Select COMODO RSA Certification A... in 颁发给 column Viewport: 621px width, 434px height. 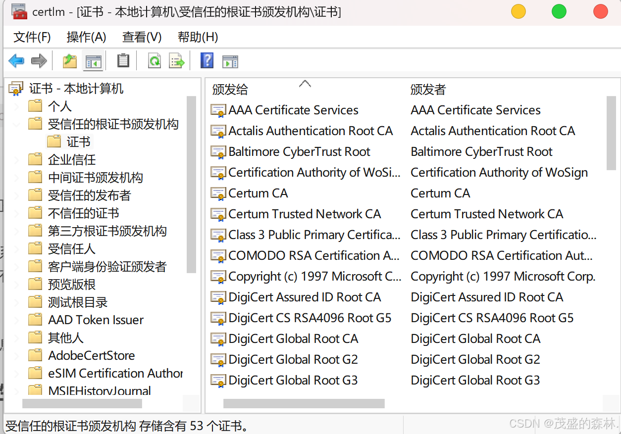click(314, 256)
